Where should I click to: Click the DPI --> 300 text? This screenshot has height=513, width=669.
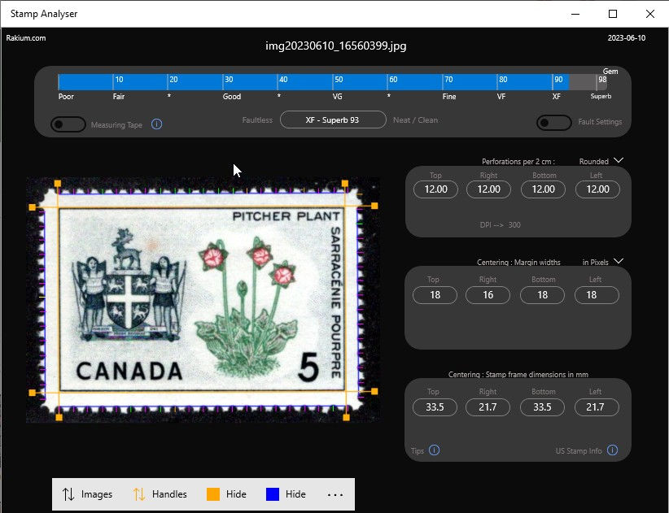500,225
